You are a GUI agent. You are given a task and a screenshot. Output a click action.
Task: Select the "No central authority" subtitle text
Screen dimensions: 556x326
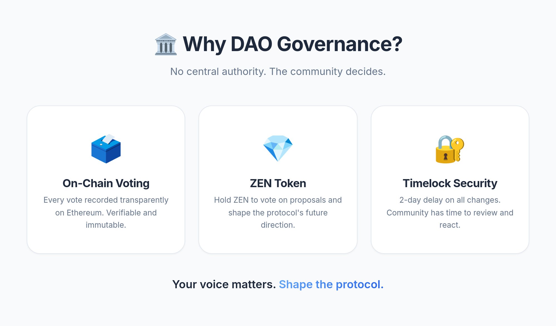[x=278, y=72]
